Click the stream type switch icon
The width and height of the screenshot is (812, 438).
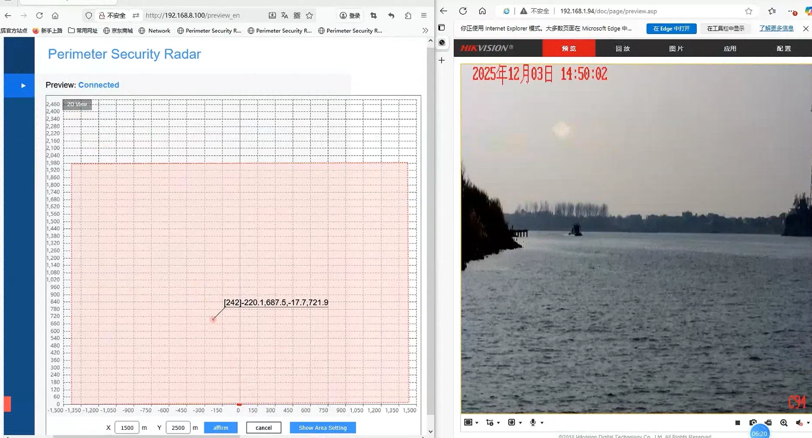pos(490,422)
